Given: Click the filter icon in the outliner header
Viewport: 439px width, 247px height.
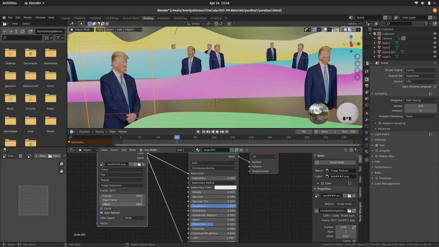Looking at the screenshot, I should coord(427,24).
